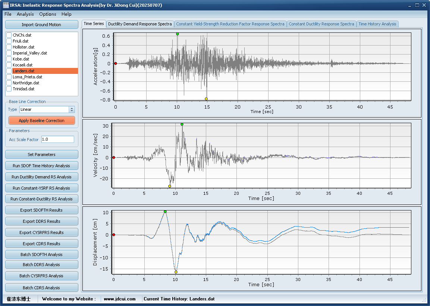This screenshot has height=306, width=430.
Task: Click the green peak marker on acceleration plot
Action: [178, 34]
